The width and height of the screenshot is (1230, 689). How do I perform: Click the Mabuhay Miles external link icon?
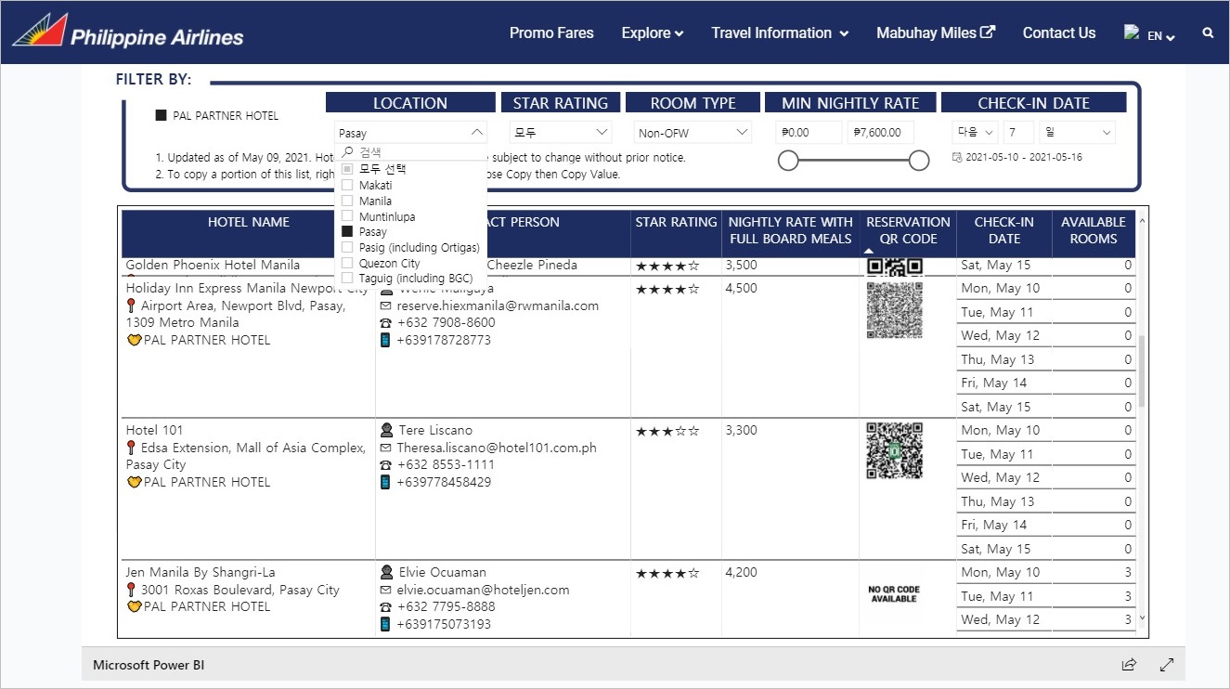988,32
